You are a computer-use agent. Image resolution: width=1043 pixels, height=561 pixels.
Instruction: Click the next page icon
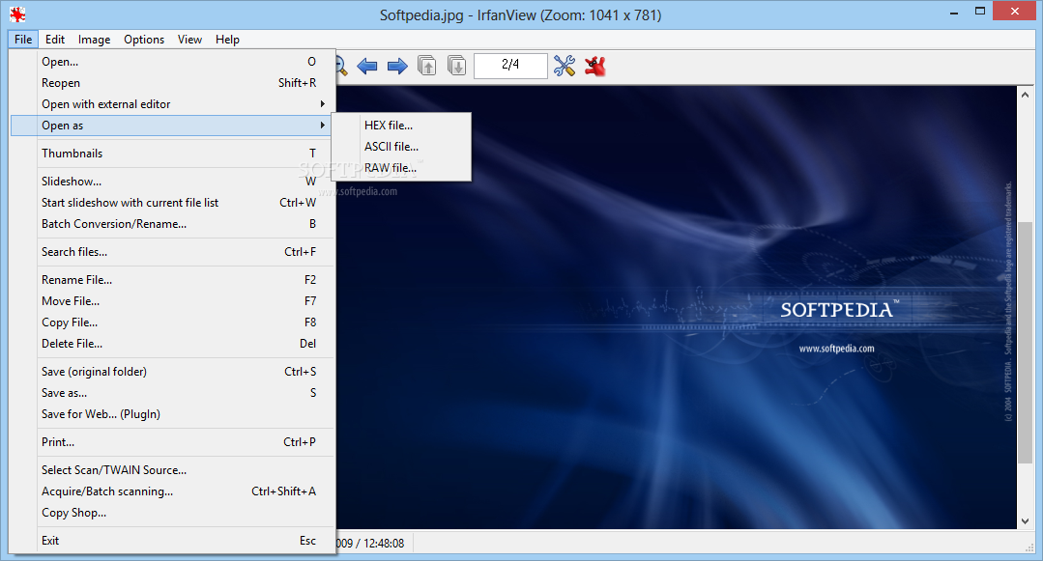[x=457, y=65]
